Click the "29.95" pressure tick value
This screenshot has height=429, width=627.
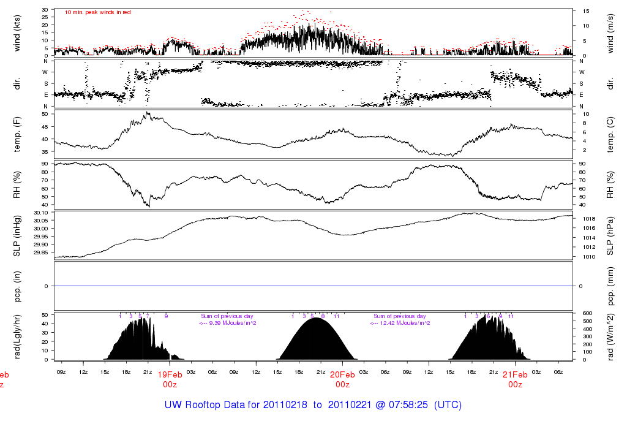click(x=41, y=237)
